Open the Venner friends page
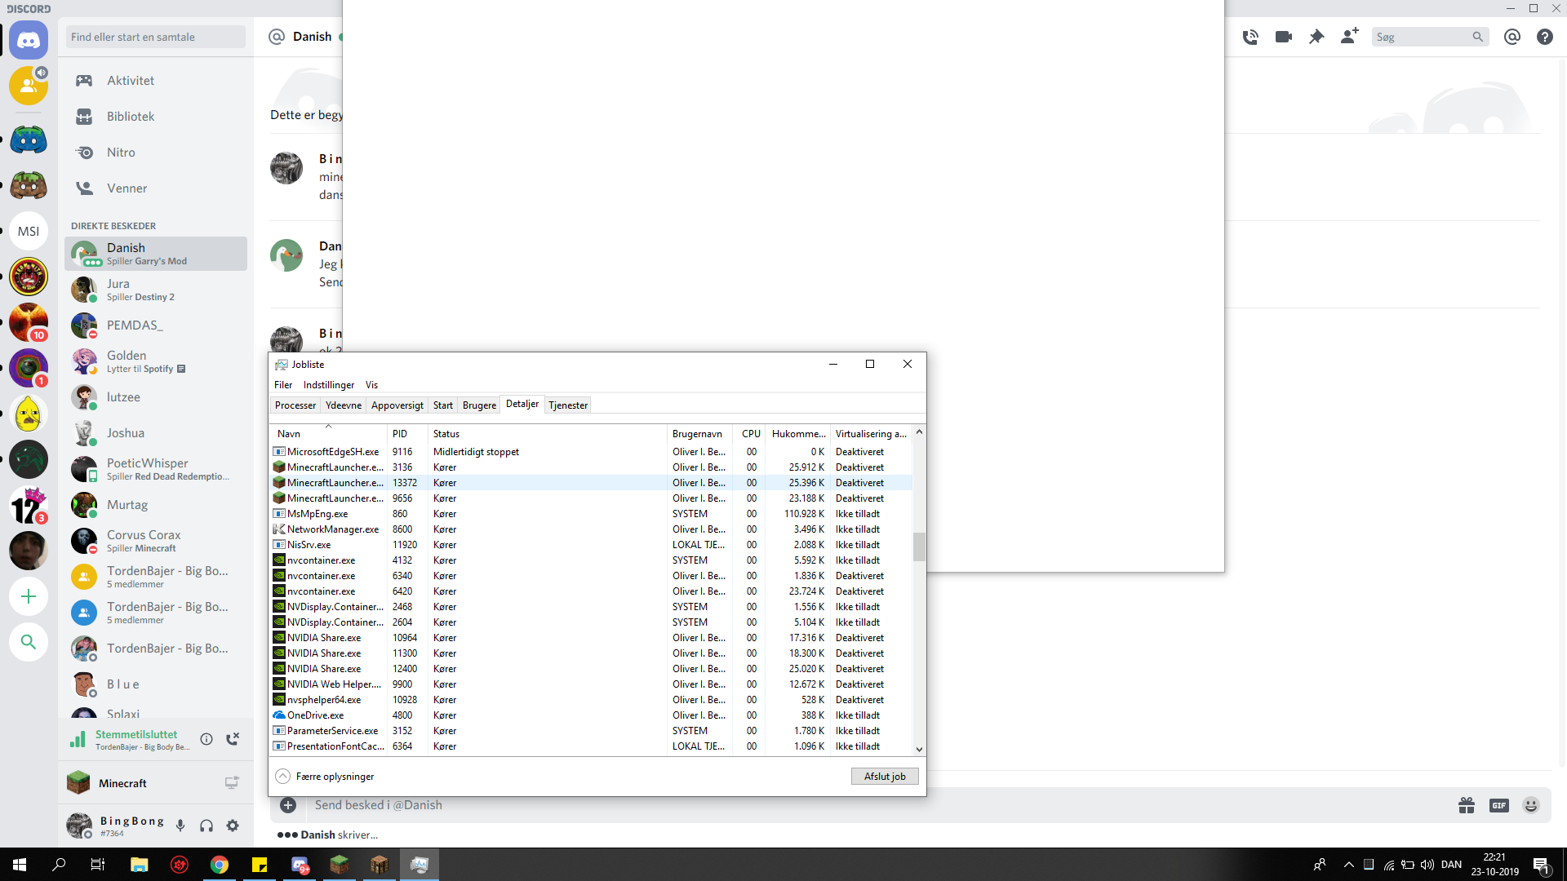 point(127,188)
